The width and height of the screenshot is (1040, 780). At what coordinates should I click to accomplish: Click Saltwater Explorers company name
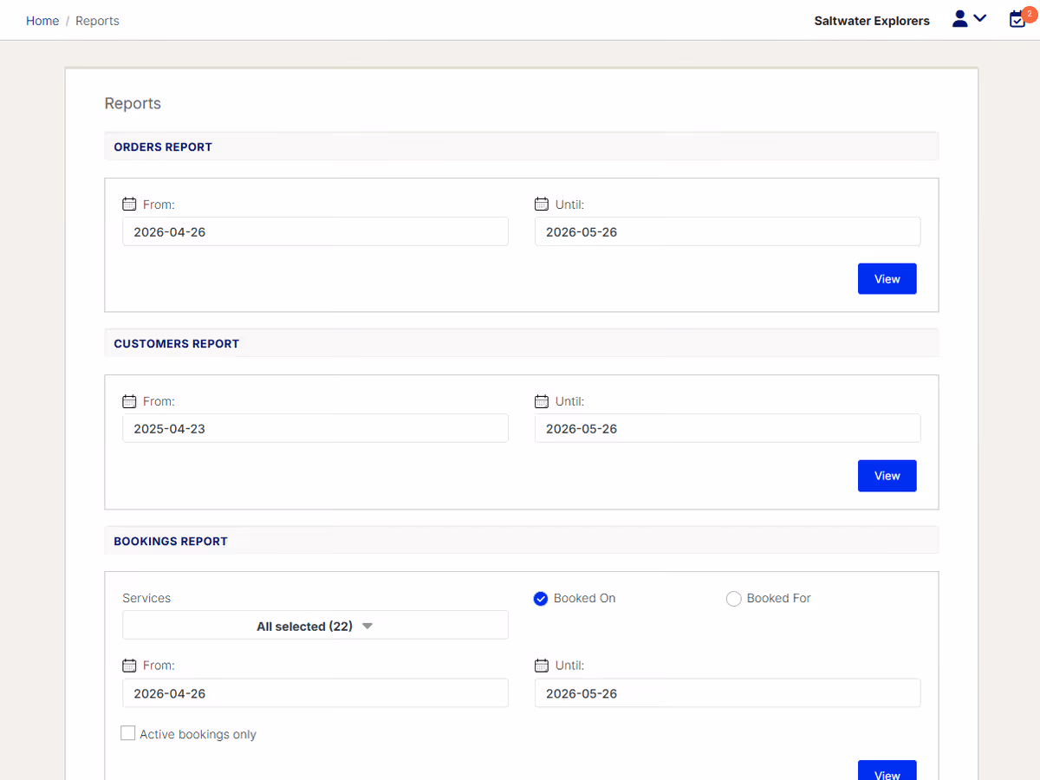[872, 21]
